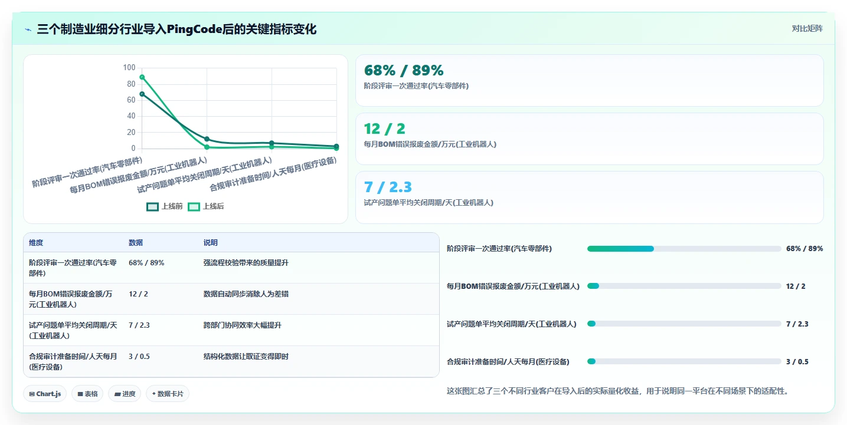Screen dimensions: 847x425
Task: Click the 数据 column header
Action: [136, 243]
